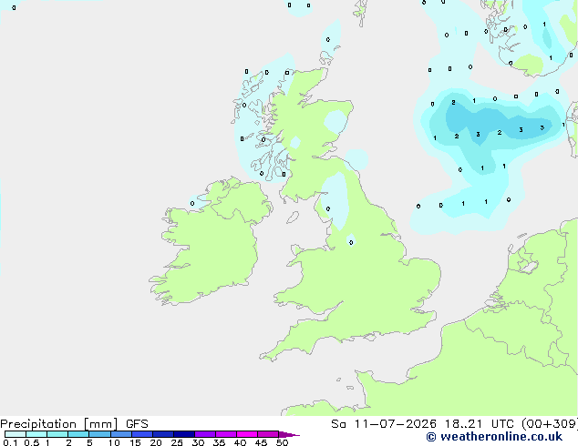Image resolution: width=578 pixels, height=446 pixels.
Task: Click the "30" legend scale label
Action: tap(198, 442)
